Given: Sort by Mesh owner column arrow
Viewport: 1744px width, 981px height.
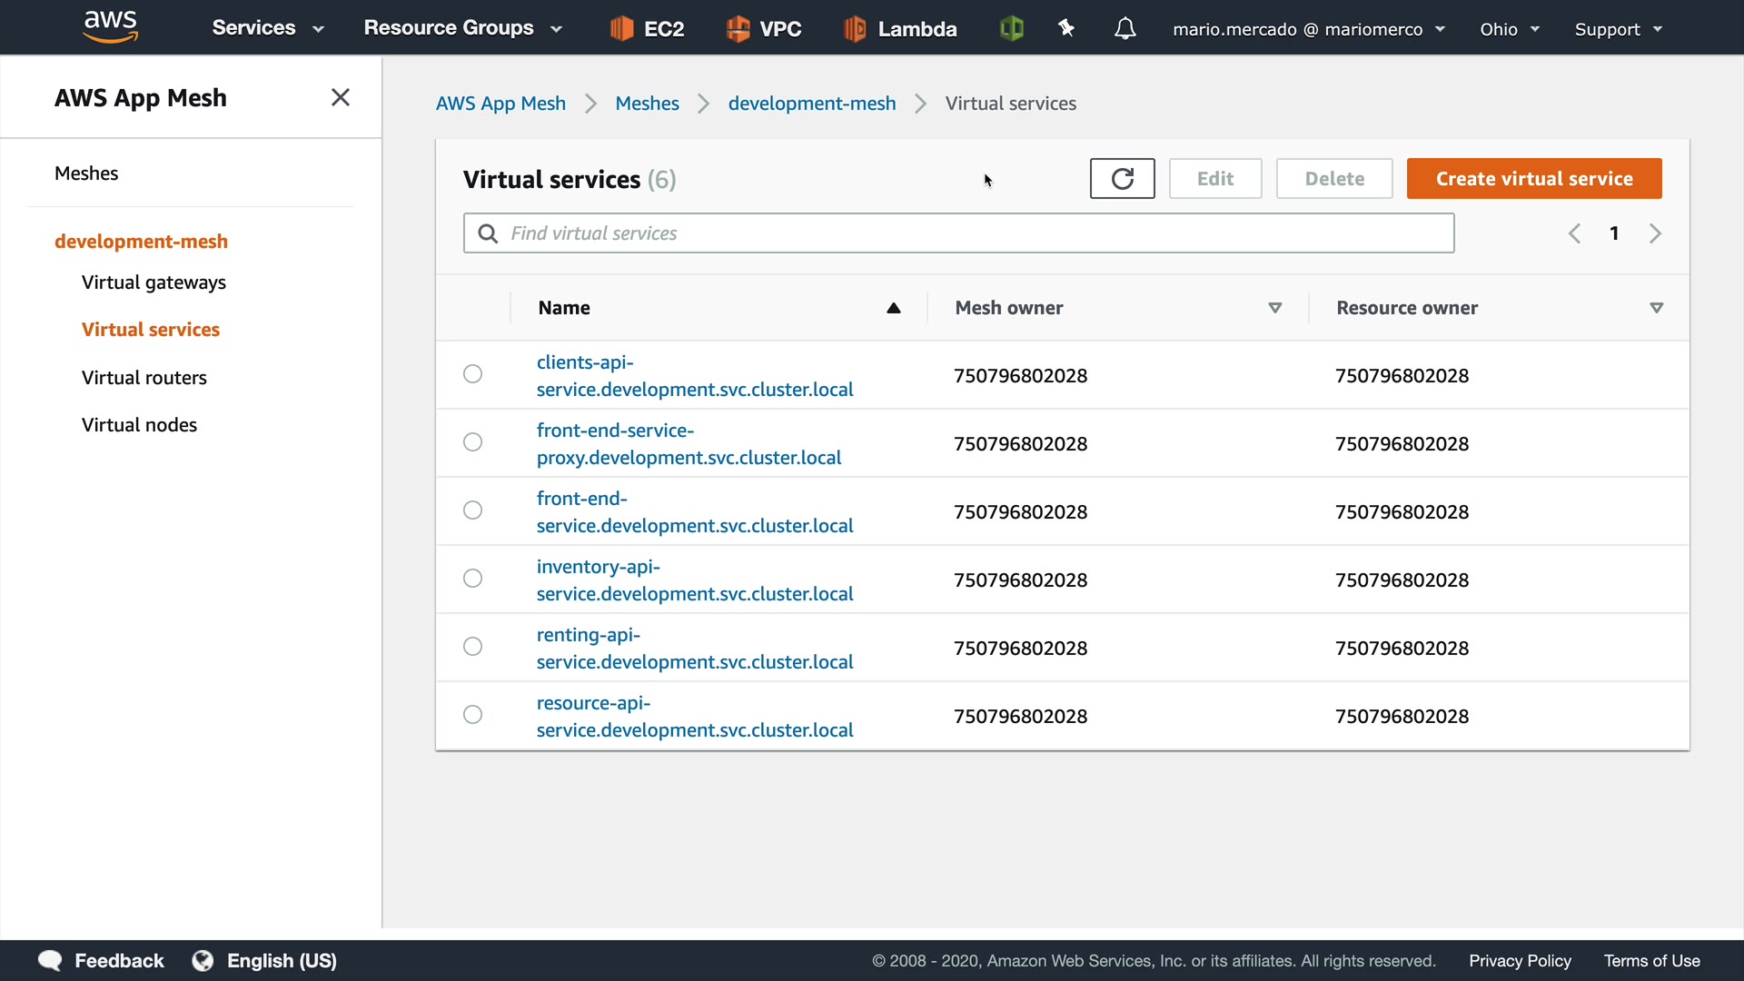Looking at the screenshot, I should [1274, 308].
